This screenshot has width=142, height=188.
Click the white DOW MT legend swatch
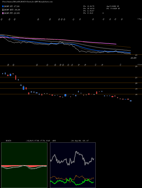point(3,10)
